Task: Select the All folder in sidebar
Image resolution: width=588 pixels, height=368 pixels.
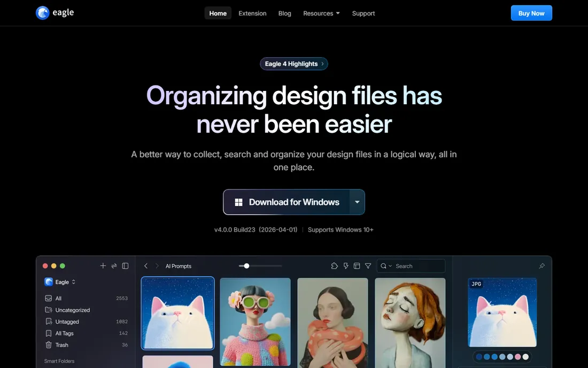Action: 86,298
